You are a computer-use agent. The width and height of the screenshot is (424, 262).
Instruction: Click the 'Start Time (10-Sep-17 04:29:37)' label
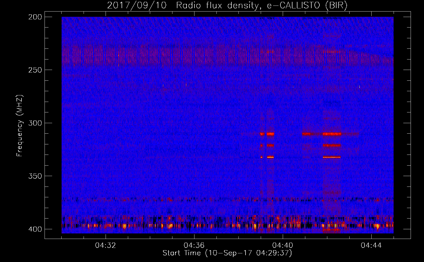click(x=227, y=253)
